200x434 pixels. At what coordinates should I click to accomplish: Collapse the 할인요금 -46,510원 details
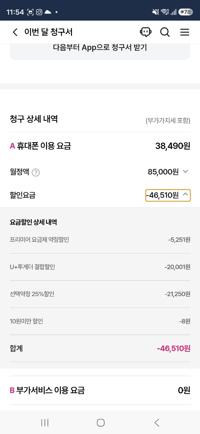point(168,195)
